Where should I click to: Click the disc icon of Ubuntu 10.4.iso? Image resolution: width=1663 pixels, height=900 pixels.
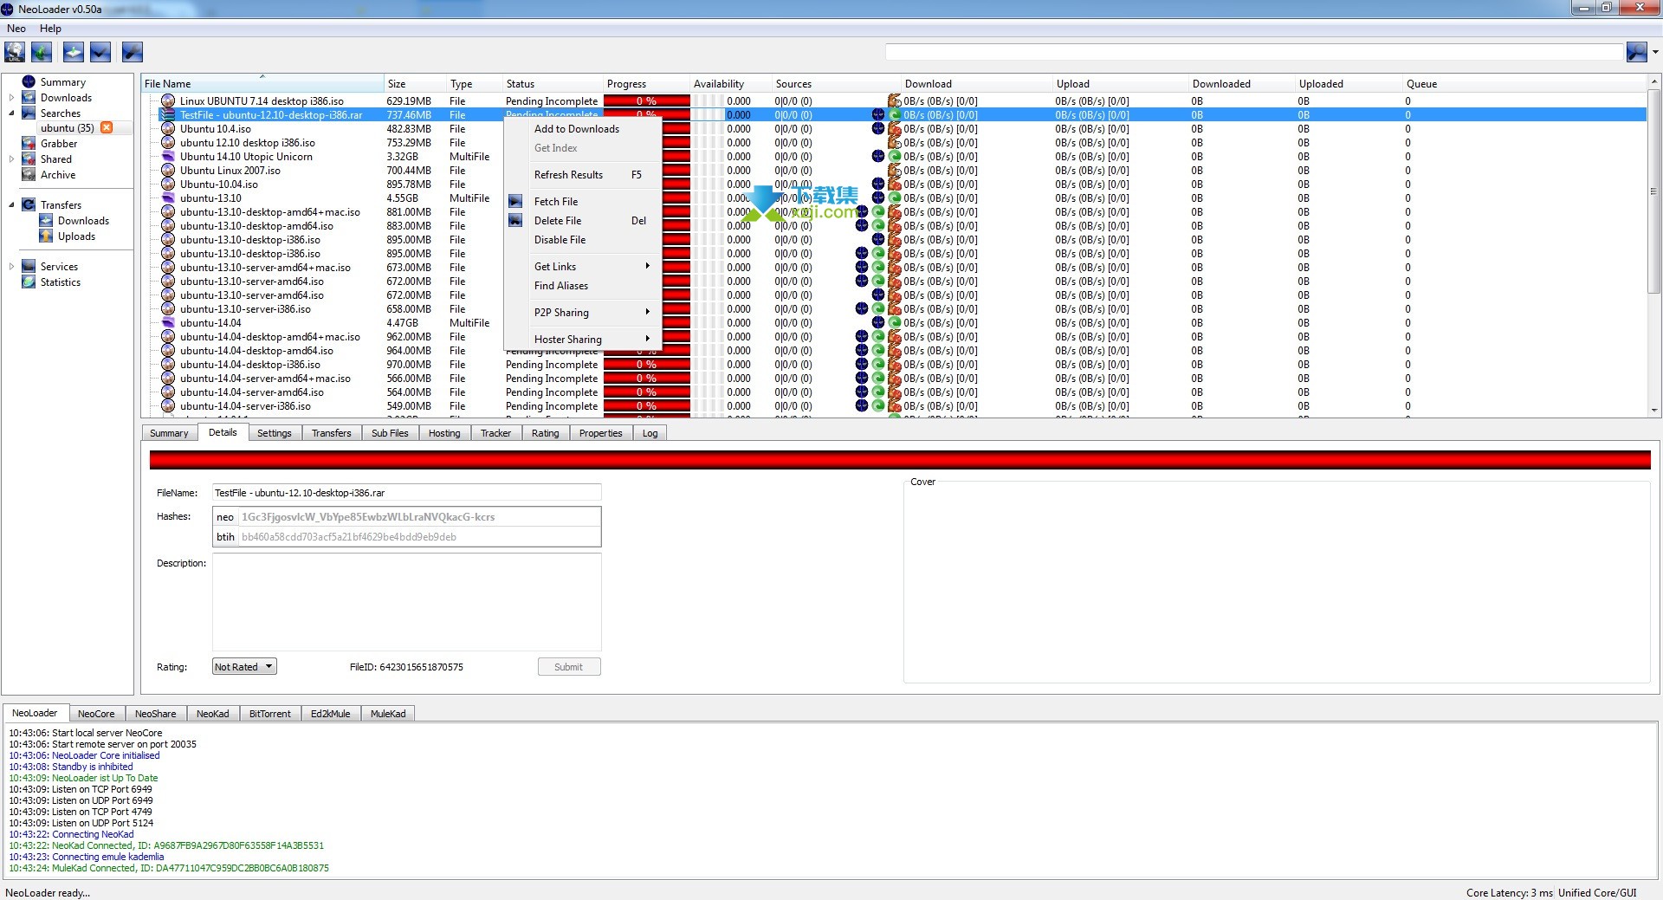click(168, 129)
